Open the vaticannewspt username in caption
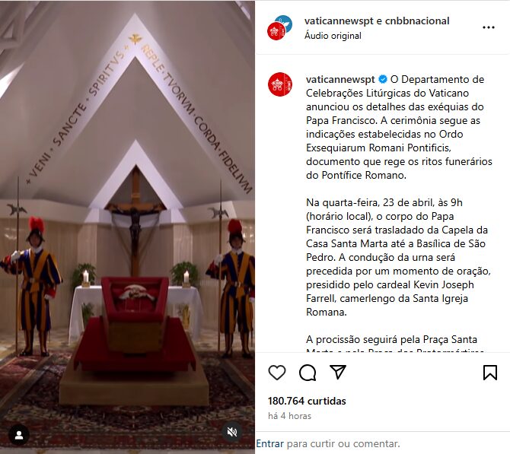Viewport: 510px width, 454px height. 340,79
